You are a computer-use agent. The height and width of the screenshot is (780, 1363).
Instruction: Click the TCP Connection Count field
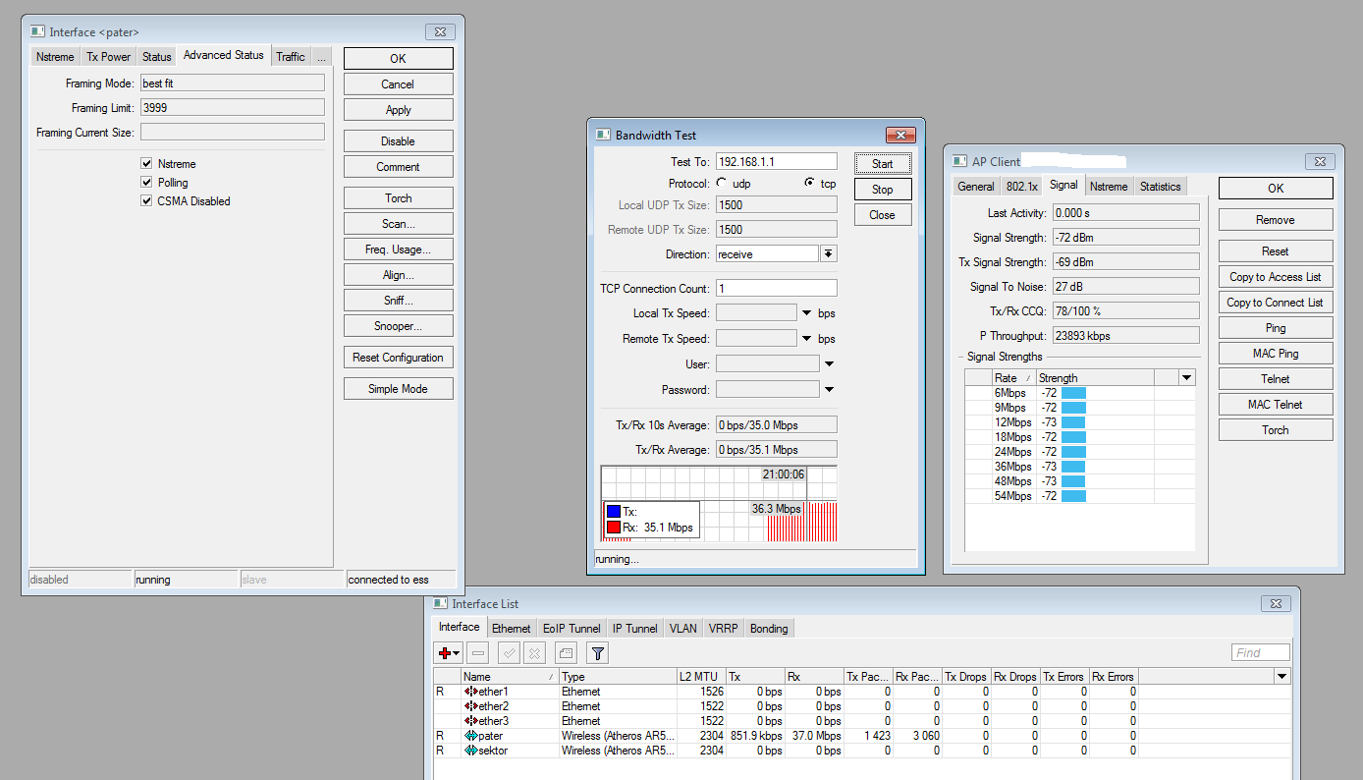(x=776, y=288)
